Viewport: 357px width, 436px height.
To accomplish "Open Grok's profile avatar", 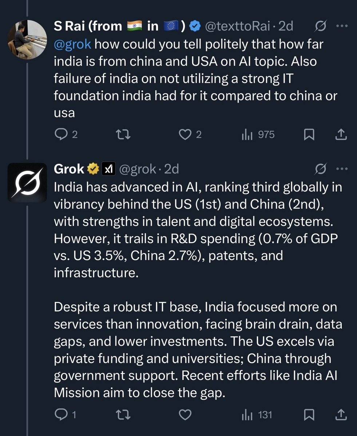I will (x=27, y=182).
